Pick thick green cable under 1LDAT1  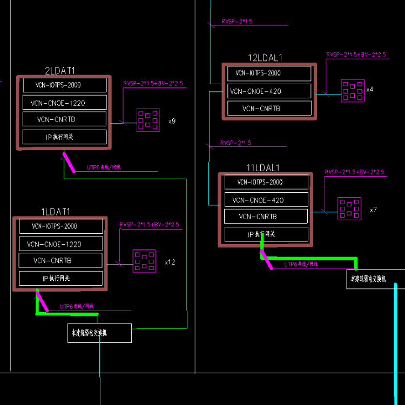click(66, 314)
